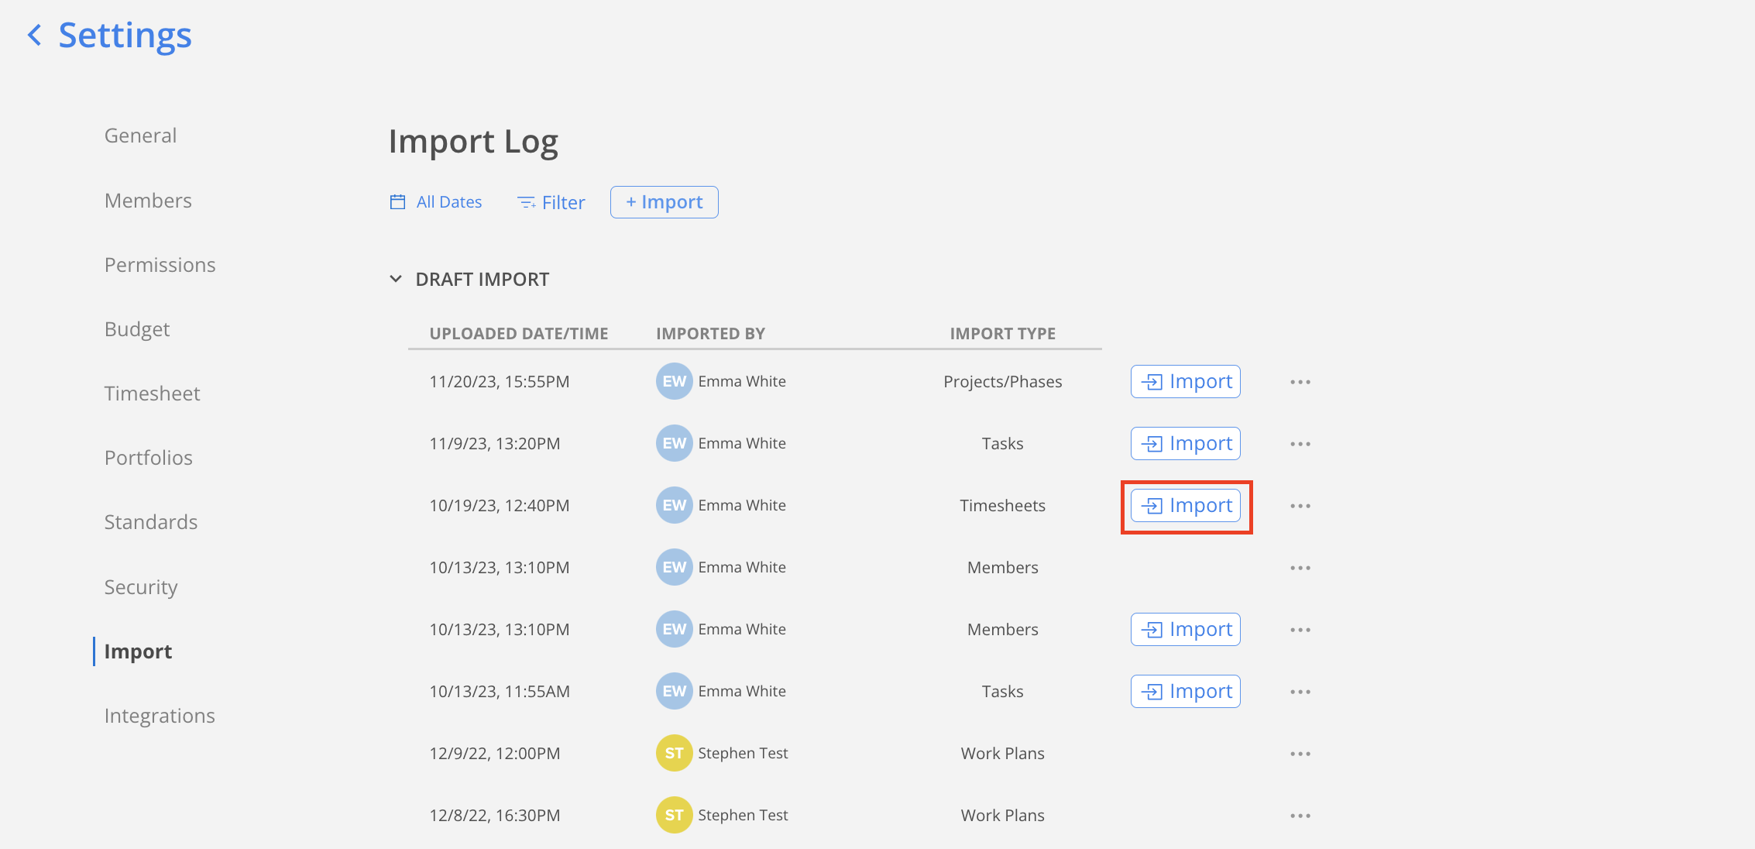
Task: Open more options for Timesheets import row
Action: click(1300, 506)
